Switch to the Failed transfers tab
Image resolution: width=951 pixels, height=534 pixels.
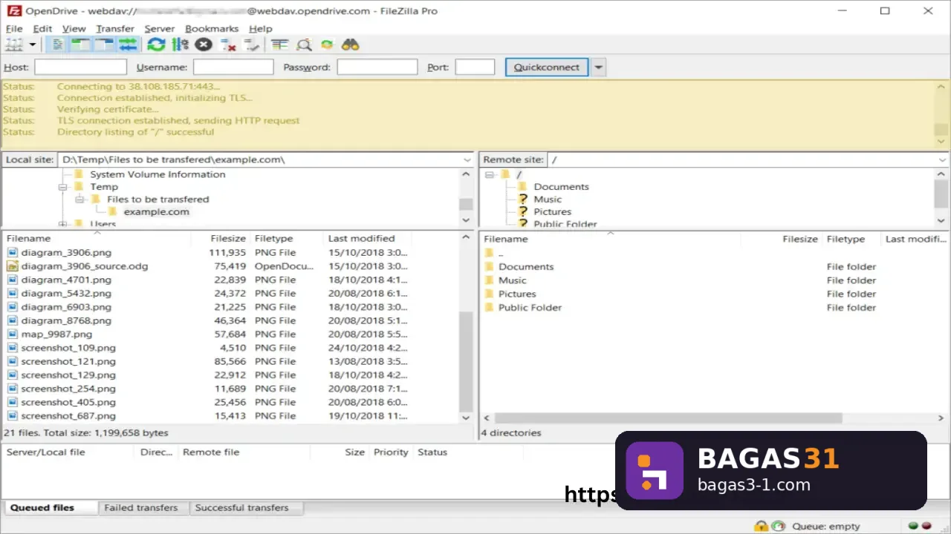141,508
